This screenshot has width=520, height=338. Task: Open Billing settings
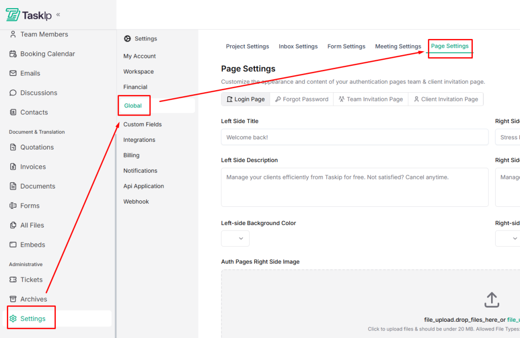131,155
